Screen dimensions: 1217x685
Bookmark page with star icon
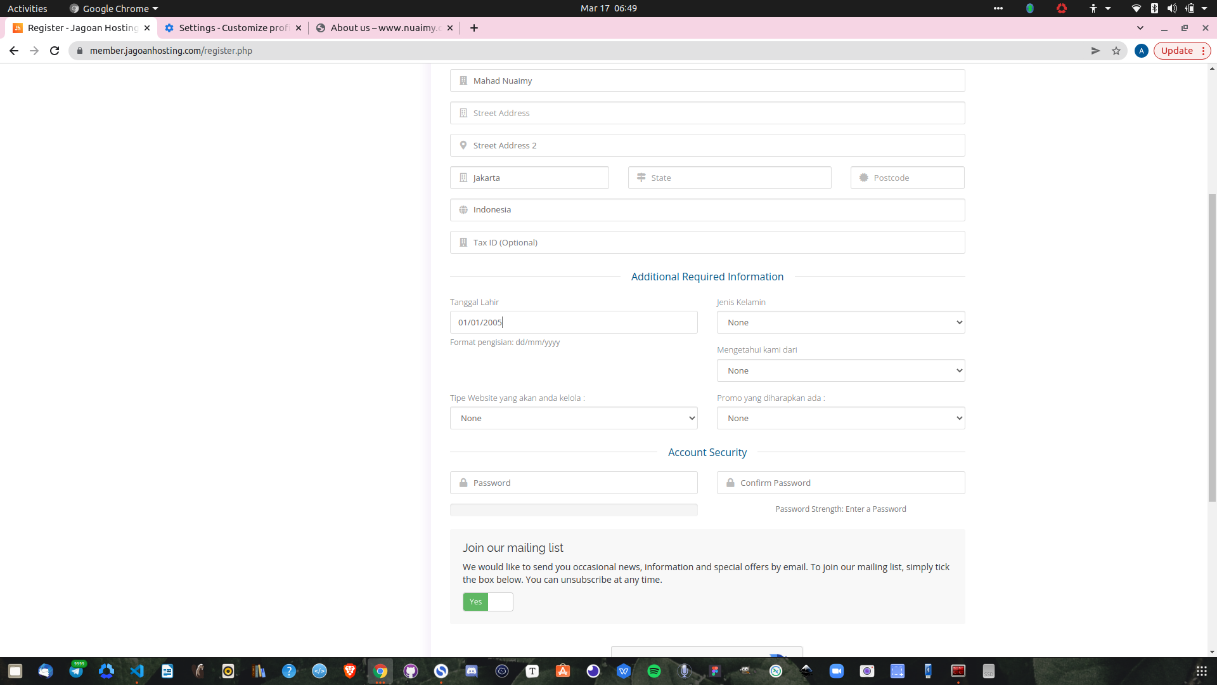(x=1116, y=51)
